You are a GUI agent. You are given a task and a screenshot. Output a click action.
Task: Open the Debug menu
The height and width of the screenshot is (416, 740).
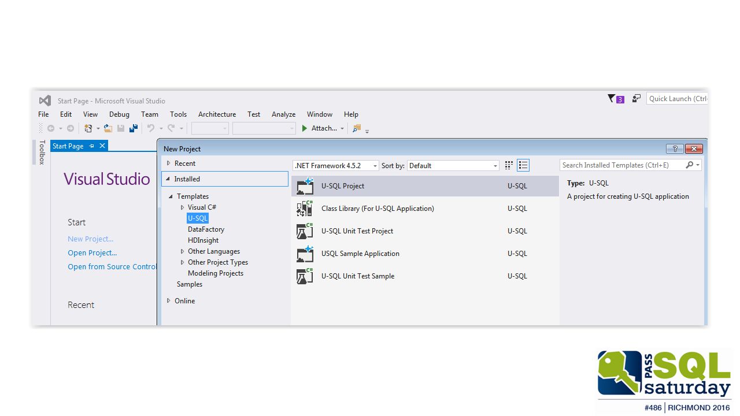pos(119,114)
